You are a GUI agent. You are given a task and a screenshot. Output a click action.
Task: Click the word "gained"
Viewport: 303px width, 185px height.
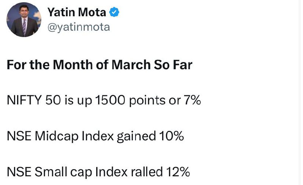[x=136, y=136]
